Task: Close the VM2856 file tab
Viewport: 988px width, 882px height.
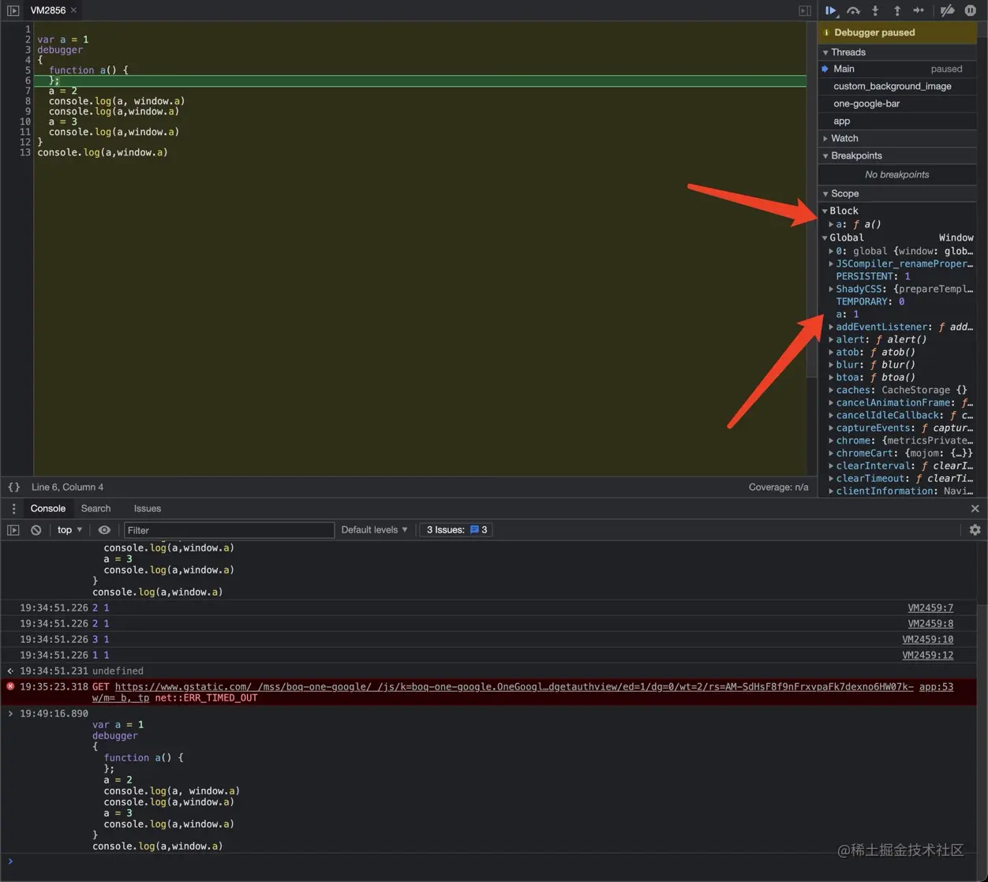Action: point(73,10)
